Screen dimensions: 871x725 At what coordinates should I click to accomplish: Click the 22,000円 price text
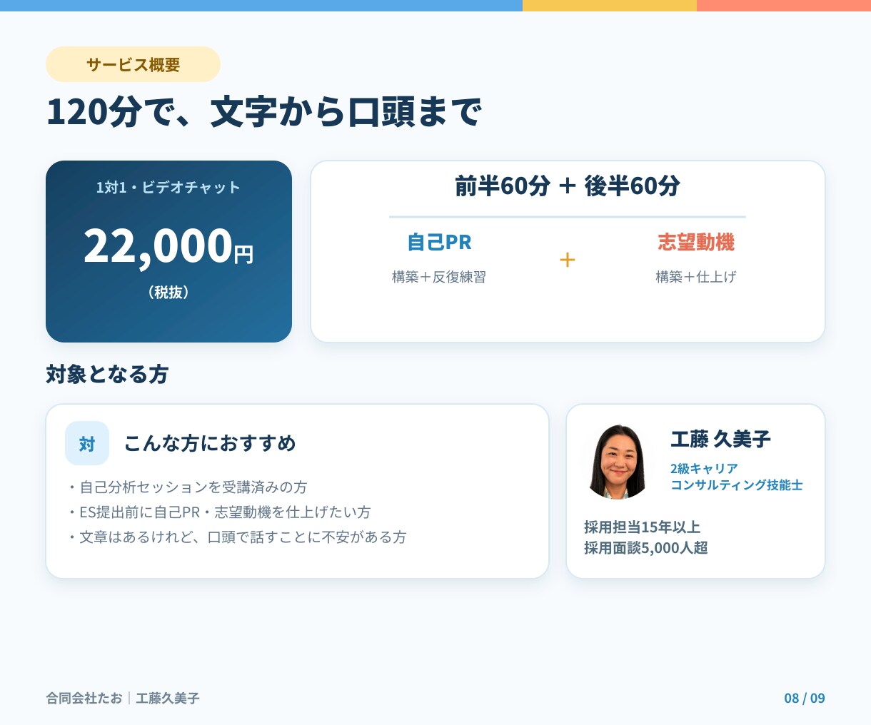tap(168, 246)
